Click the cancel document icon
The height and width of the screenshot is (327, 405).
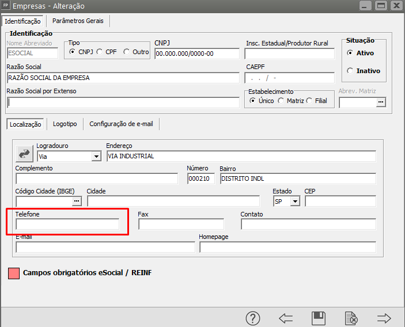pos(351,318)
